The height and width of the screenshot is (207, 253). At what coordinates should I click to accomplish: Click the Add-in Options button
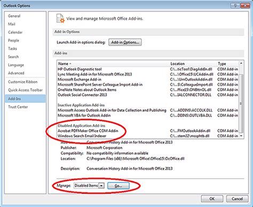pyautogui.click(x=125, y=42)
